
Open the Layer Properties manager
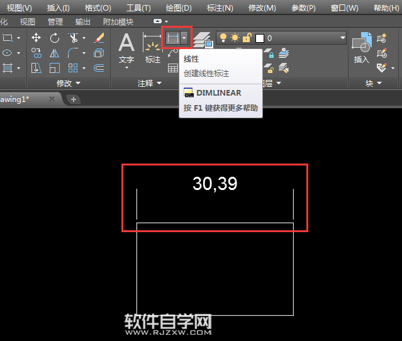(203, 40)
